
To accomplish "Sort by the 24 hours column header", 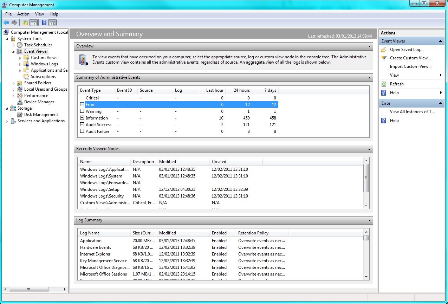I will tap(239, 90).
